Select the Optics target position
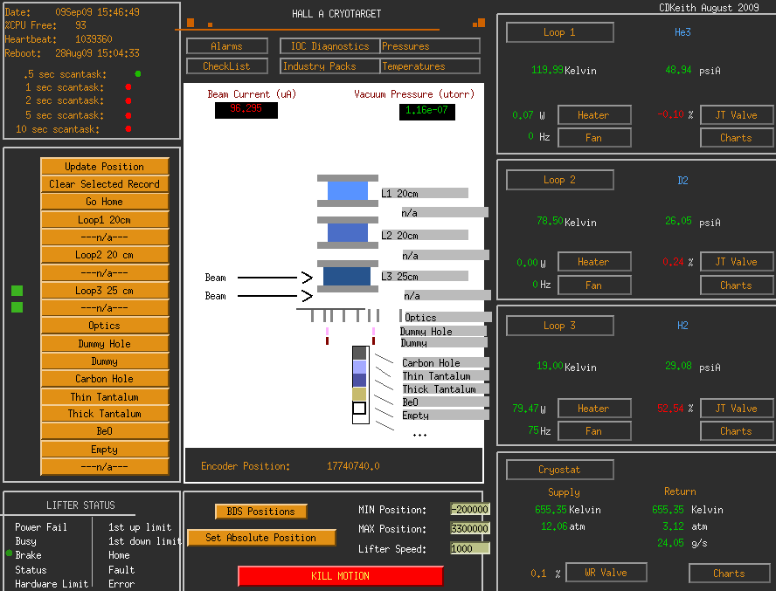 pos(104,326)
